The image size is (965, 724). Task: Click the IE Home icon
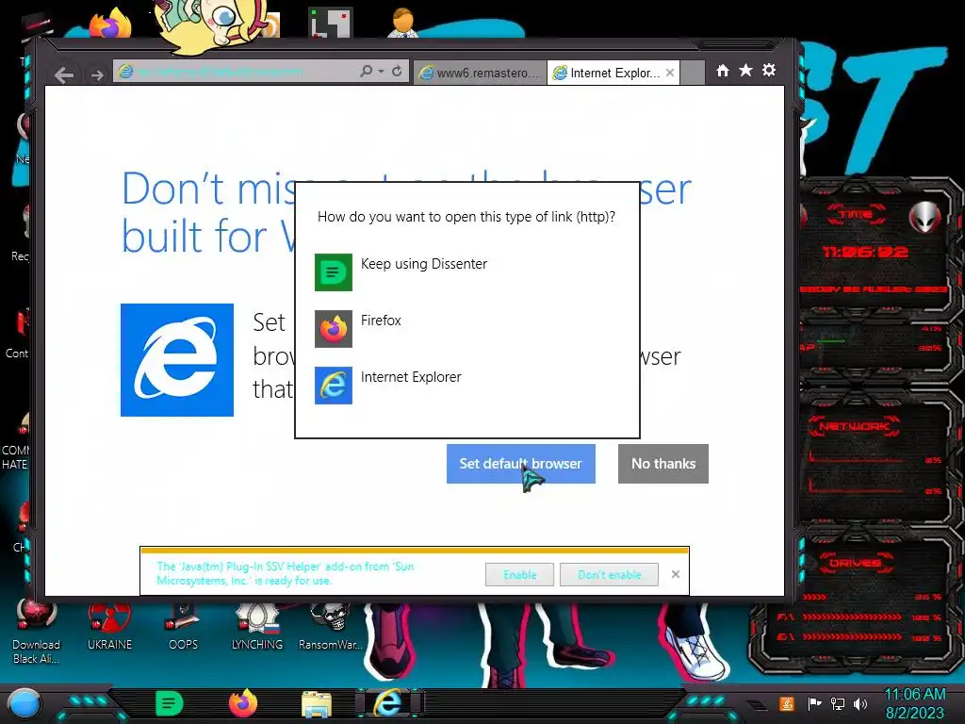(723, 70)
